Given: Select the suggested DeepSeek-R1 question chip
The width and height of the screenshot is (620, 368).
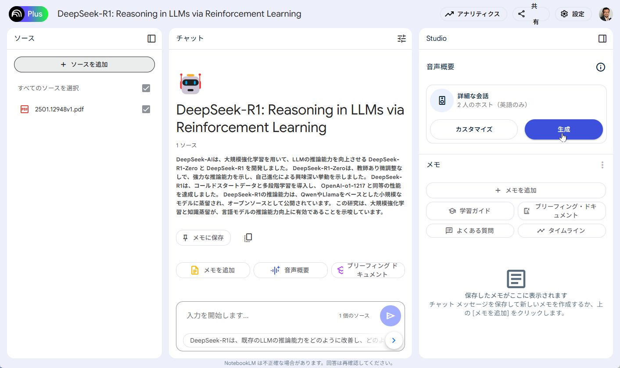Looking at the screenshot, I should (284, 340).
